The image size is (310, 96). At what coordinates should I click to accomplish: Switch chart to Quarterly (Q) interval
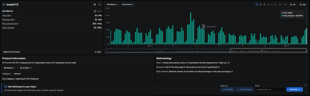pos(268,4)
